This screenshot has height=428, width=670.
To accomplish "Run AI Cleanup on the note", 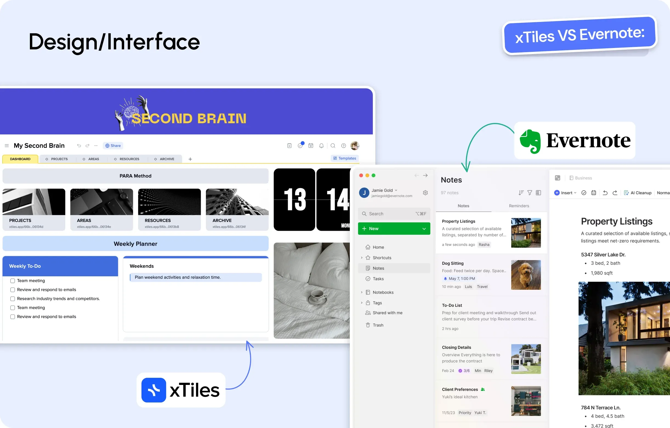I will [x=638, y=193].
